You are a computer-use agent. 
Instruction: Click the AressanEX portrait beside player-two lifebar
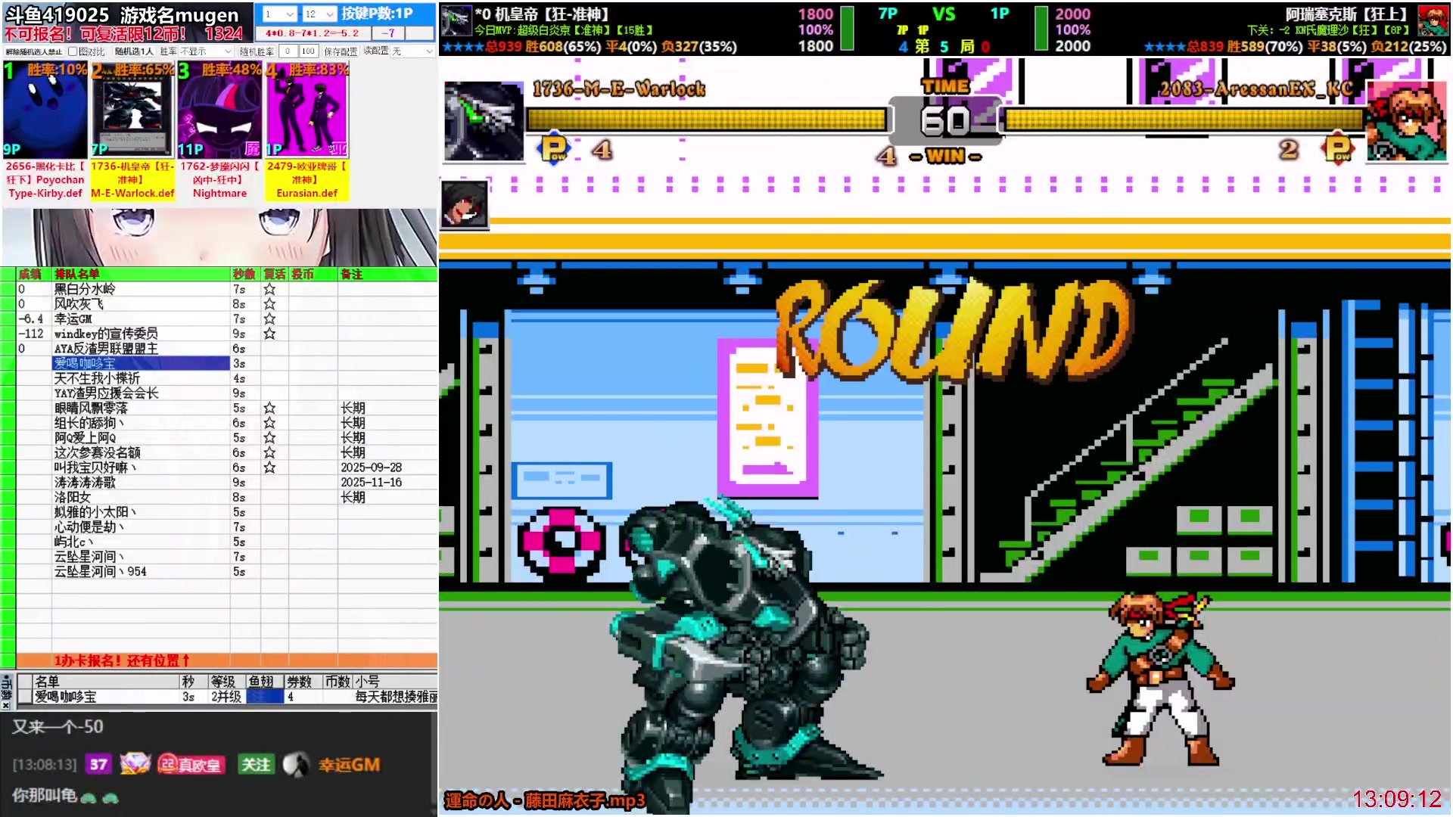[1407, 121]
